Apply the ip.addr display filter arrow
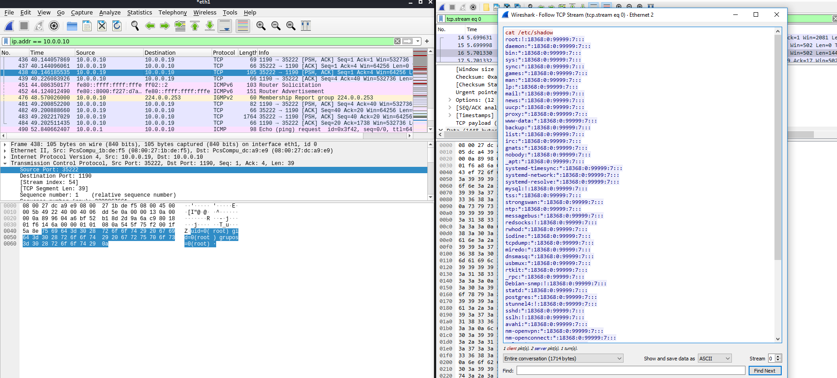This screenshot has width=837, height=378. coord(407,41)
